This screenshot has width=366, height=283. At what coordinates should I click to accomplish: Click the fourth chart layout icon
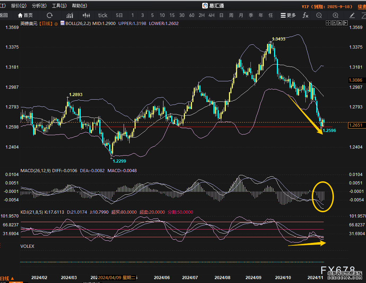point(345,23)
